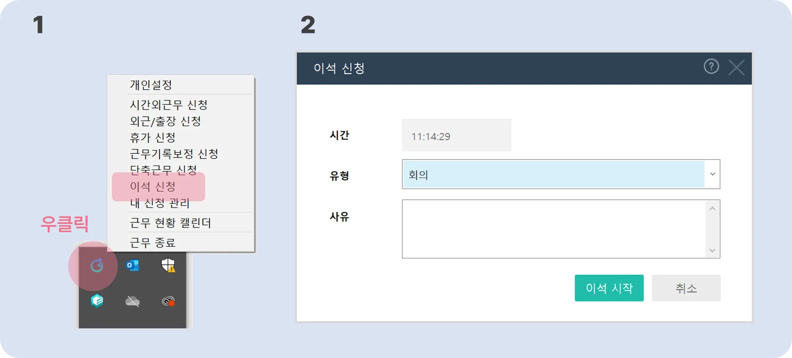Select the 회의 combo box field
Screen dimensions: 792x358
point(553,175)
